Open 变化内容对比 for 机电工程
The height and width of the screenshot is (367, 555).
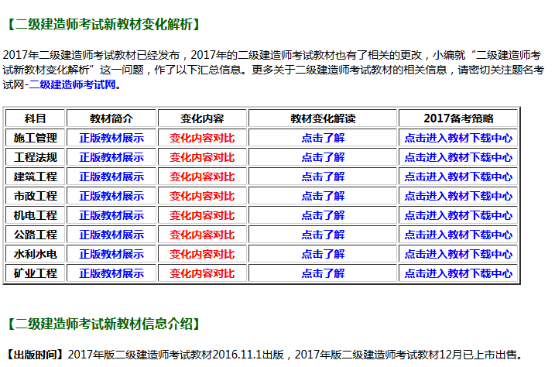[x=202, y=215]
